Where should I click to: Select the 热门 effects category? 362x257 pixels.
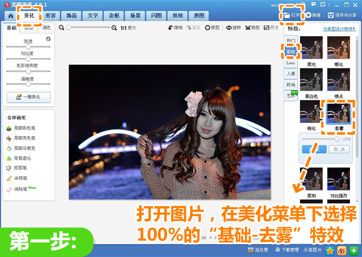(291, 41)
